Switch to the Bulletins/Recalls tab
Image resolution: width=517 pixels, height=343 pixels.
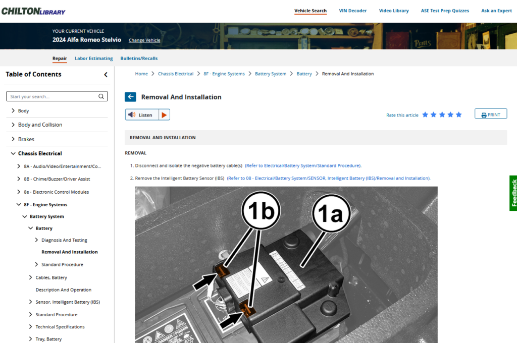[x=139, y=59]
